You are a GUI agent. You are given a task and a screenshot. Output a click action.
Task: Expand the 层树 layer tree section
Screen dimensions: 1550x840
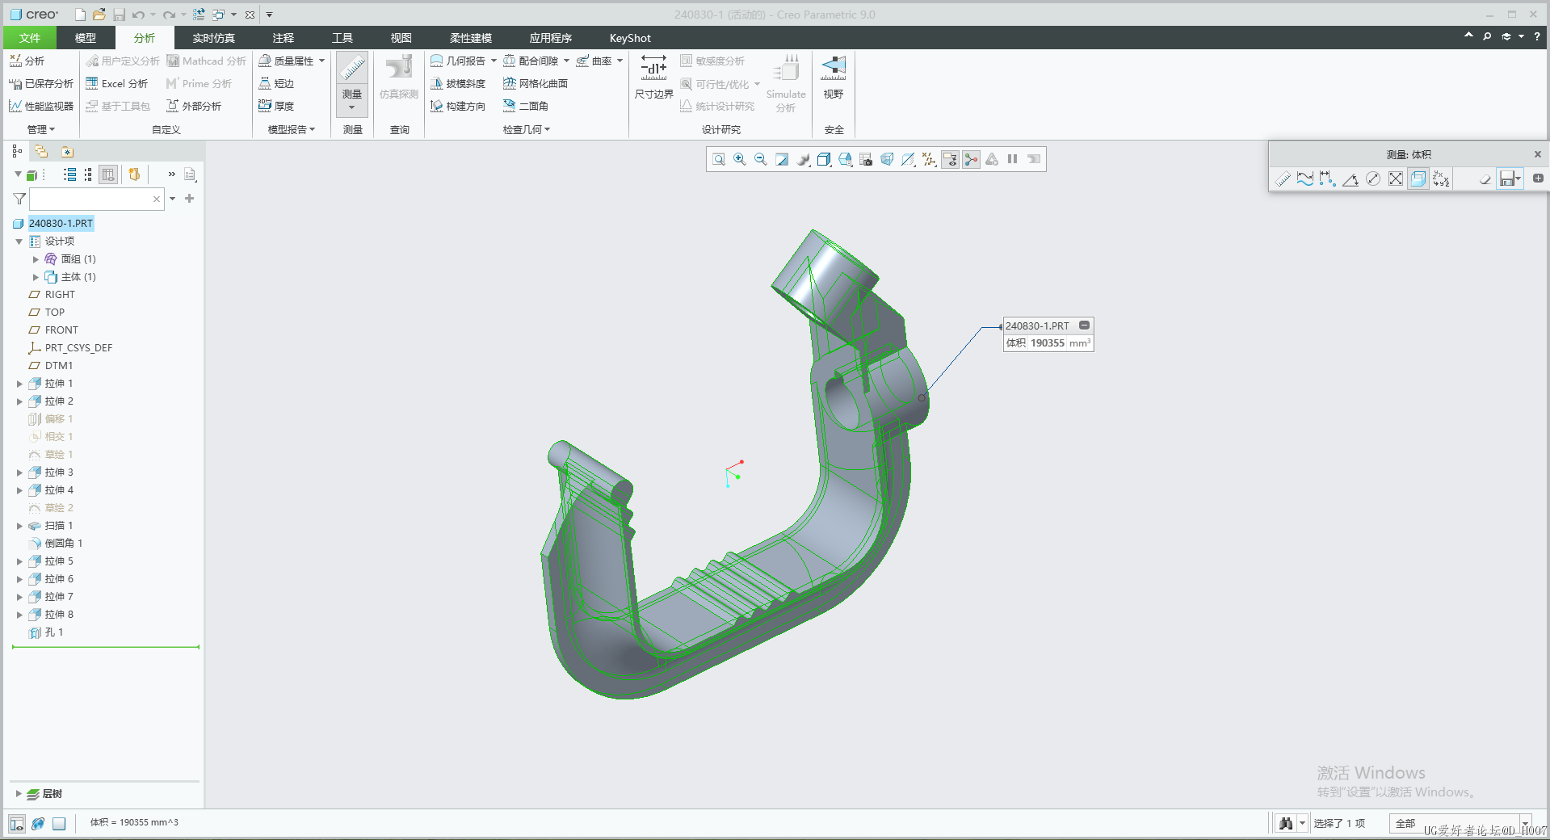[x=19, y=794]
